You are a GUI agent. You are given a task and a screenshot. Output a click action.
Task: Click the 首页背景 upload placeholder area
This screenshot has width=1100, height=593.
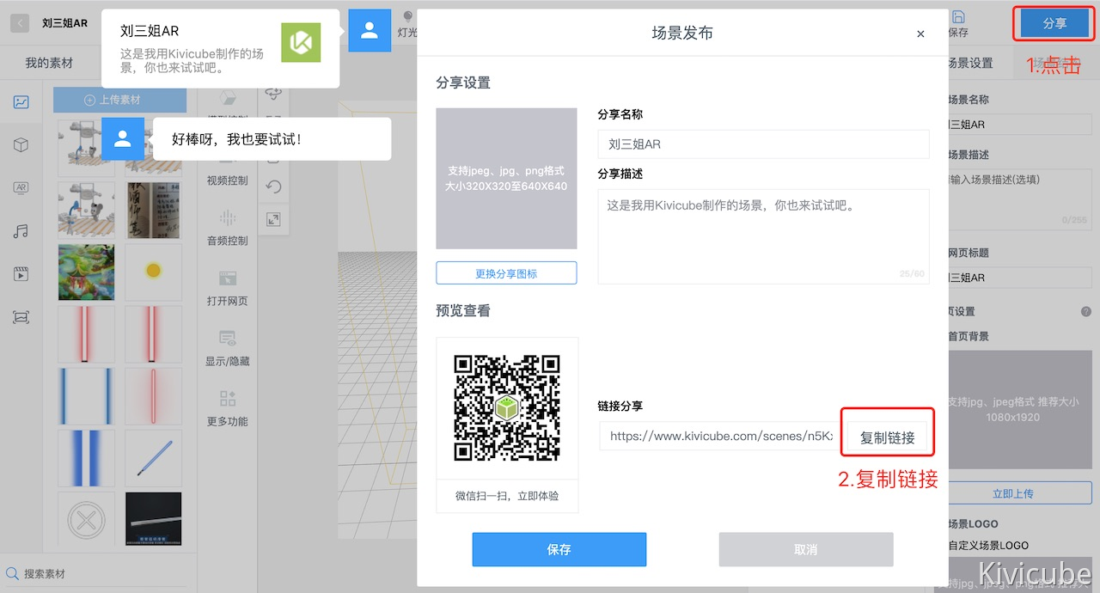[x=1013, y=410]
